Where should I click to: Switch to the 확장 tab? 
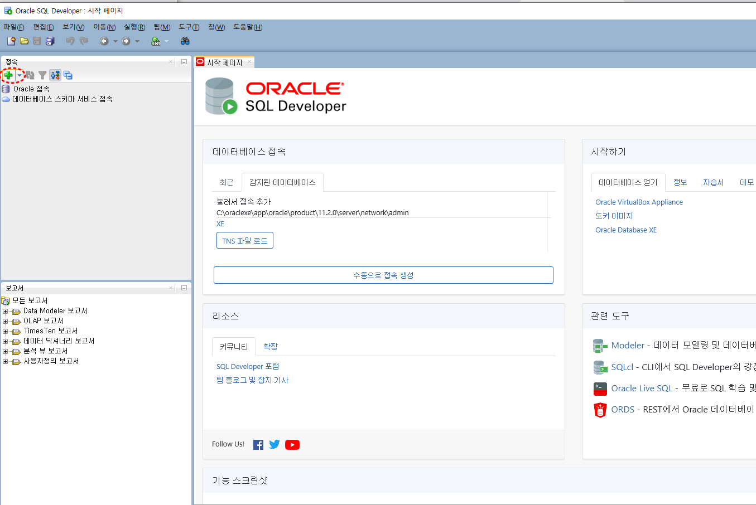(x=271, y=346)
